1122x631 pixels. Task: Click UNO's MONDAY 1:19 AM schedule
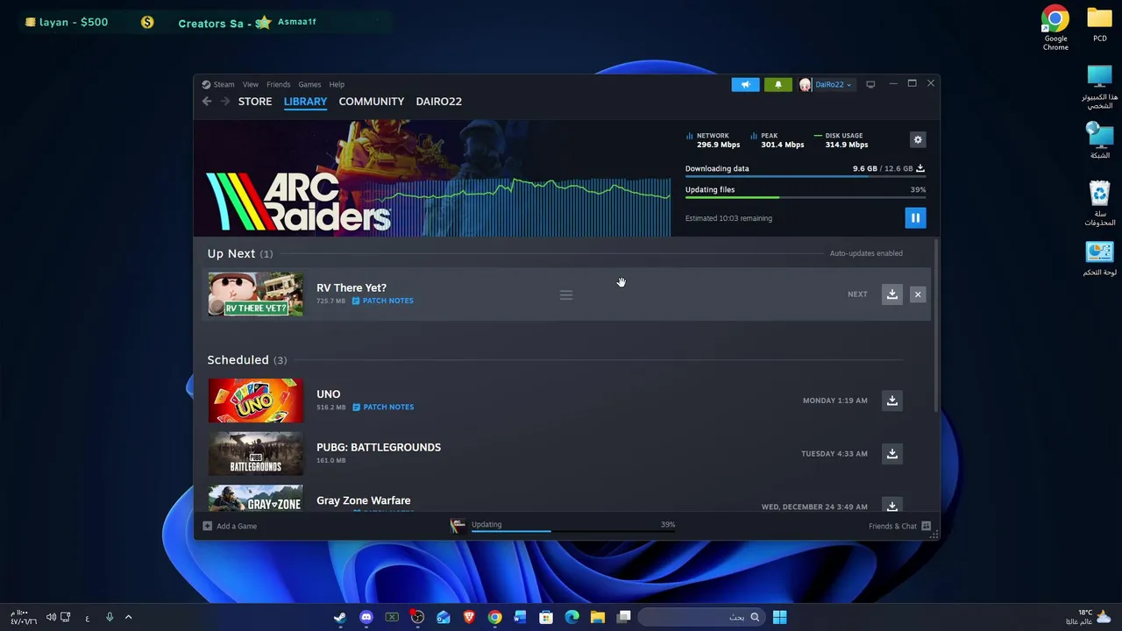[835, 401]
